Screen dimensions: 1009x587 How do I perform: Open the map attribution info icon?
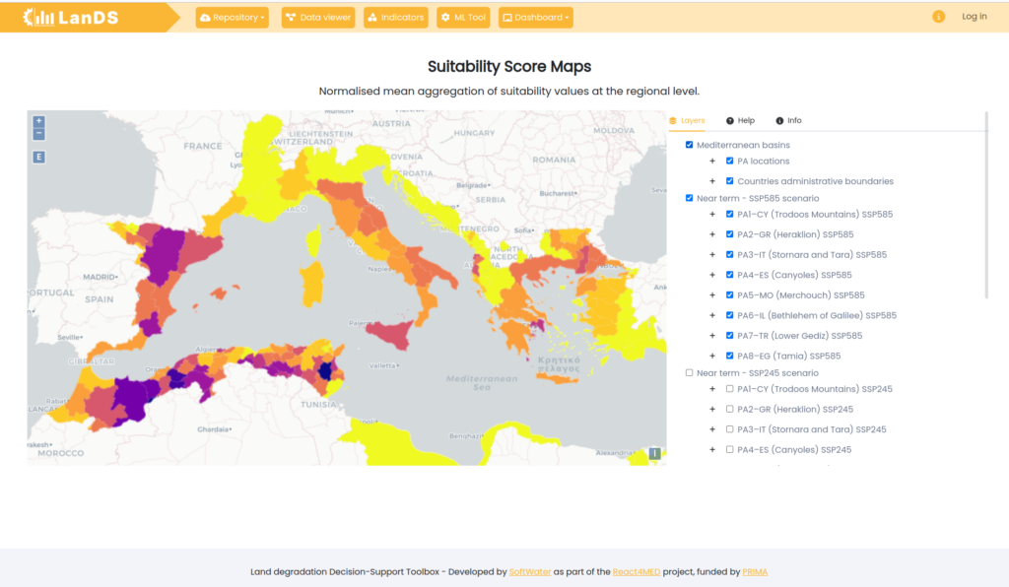(654, 453)
